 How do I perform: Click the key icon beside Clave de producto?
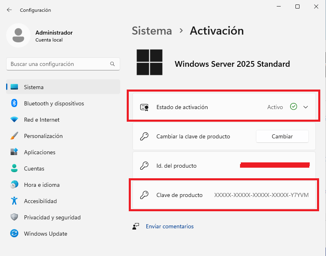tap(144, 195)
